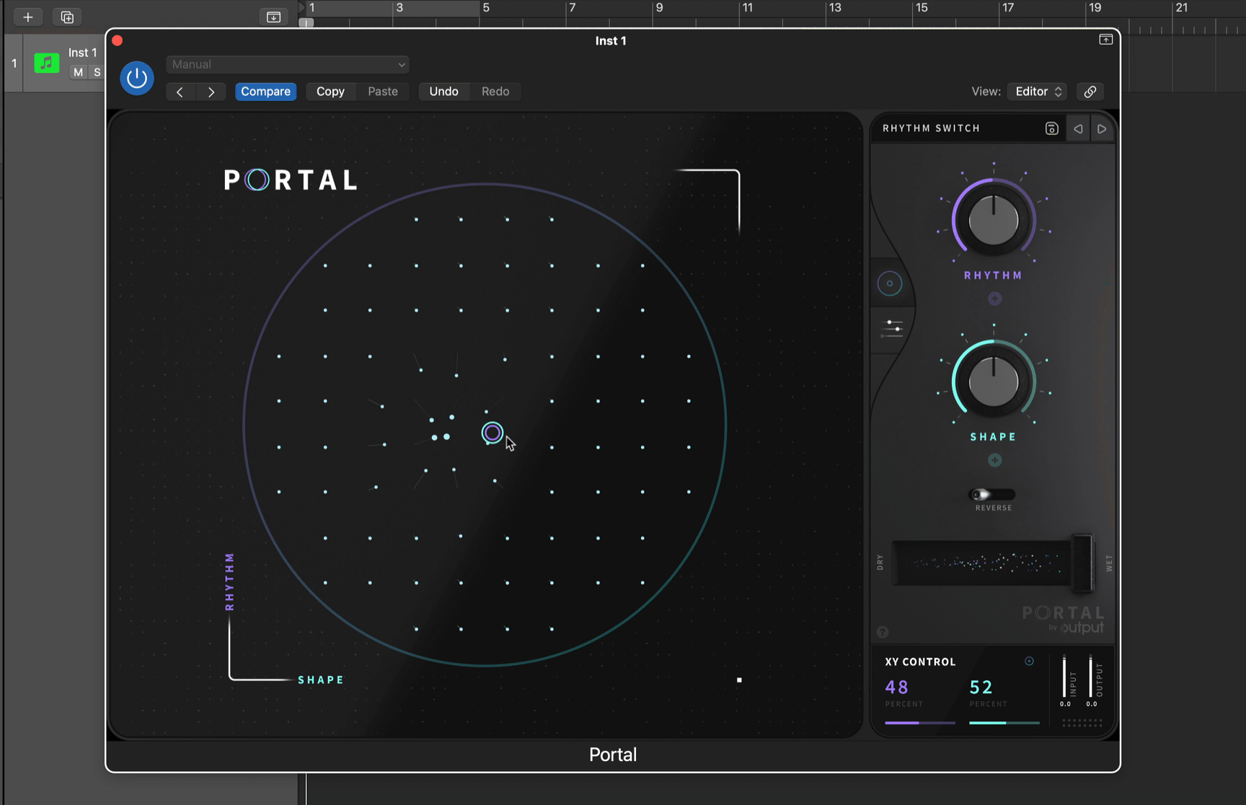Click the next preset chevron arrow

tap(211, 92)
